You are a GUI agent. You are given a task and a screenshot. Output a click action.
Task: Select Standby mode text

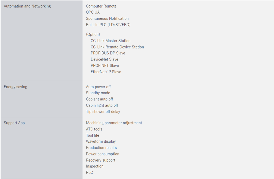(98, 93)
